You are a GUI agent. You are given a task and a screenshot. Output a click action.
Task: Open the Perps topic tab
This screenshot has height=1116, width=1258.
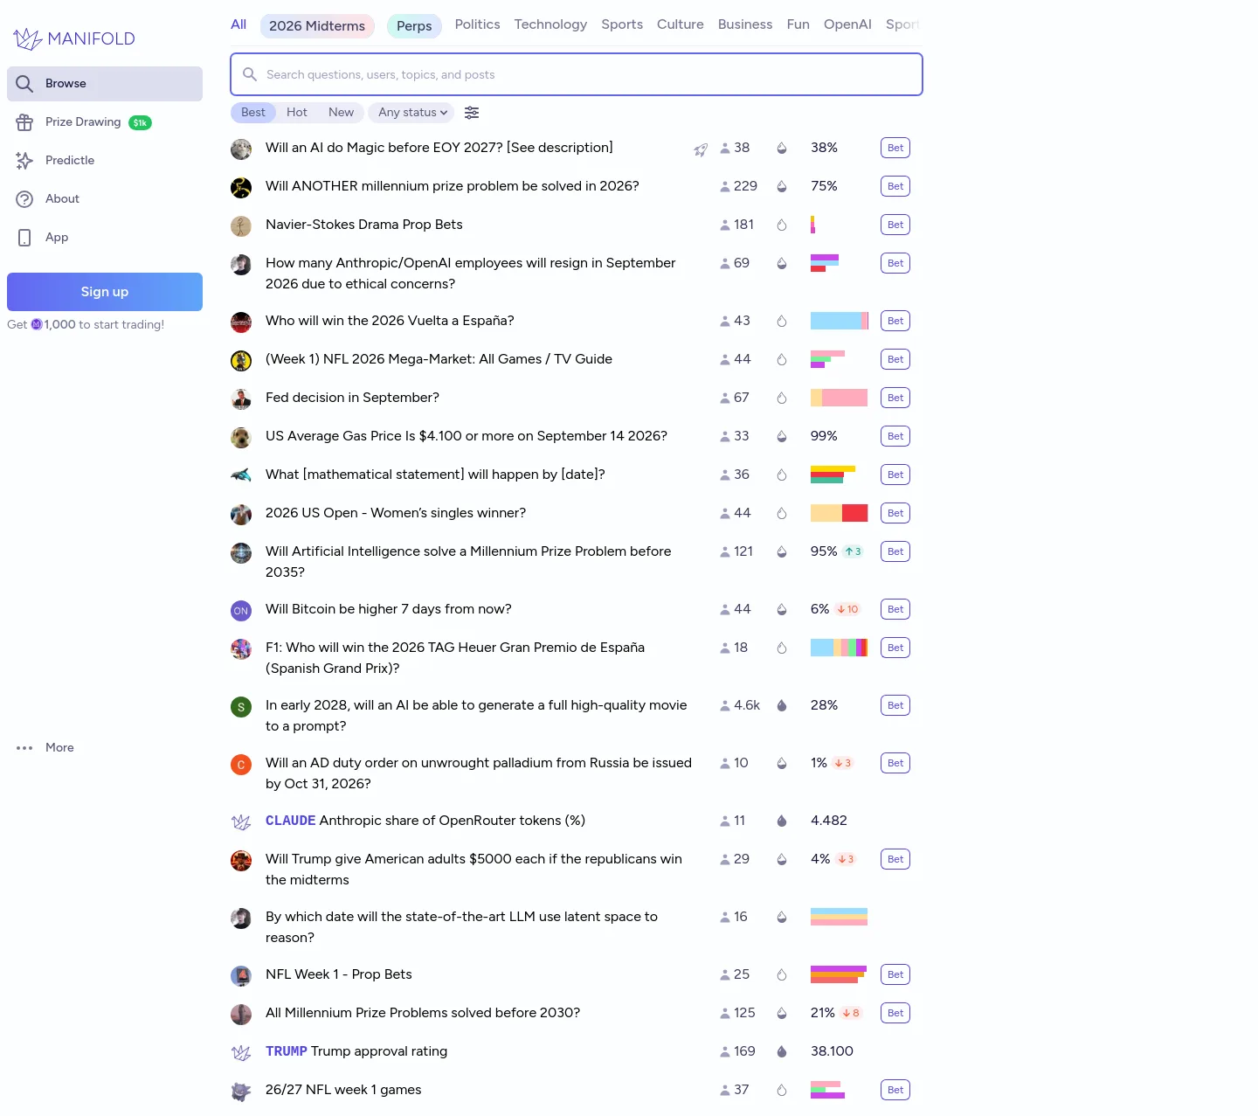click(414, 26)
